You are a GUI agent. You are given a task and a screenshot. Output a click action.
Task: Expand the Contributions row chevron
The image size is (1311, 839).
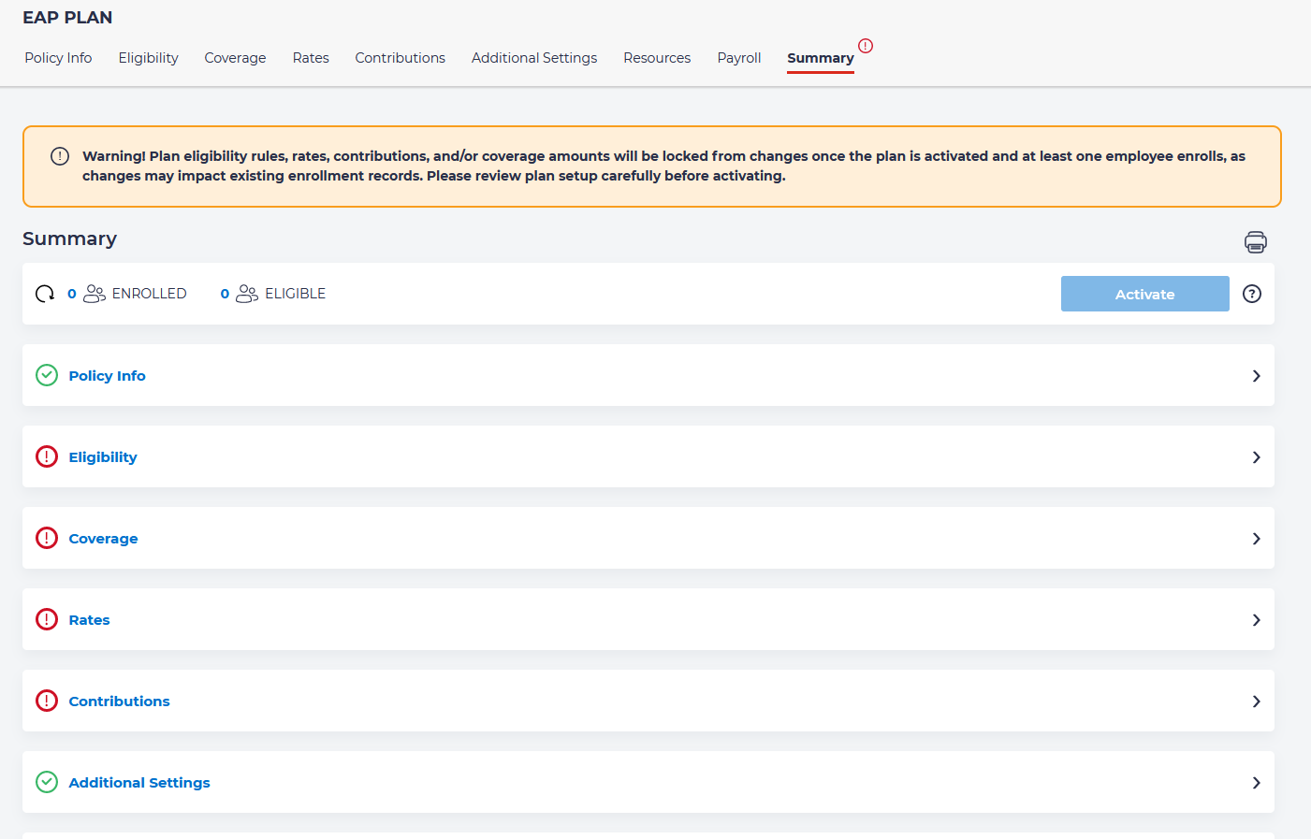point(1256,702)
